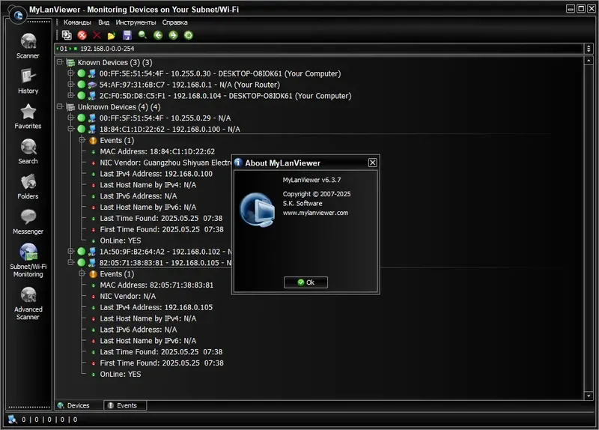This screenshot has width=599, height=430.
Task: Open the Справка menu
Action: [x=174, y=22]
